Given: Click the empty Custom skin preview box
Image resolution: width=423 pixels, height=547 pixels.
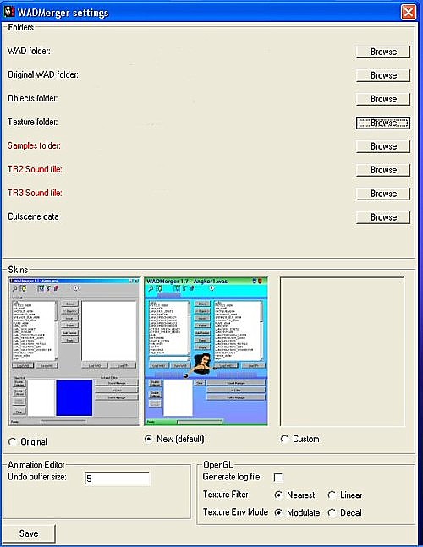Looking at the screenshot, I should coord(343,352).
